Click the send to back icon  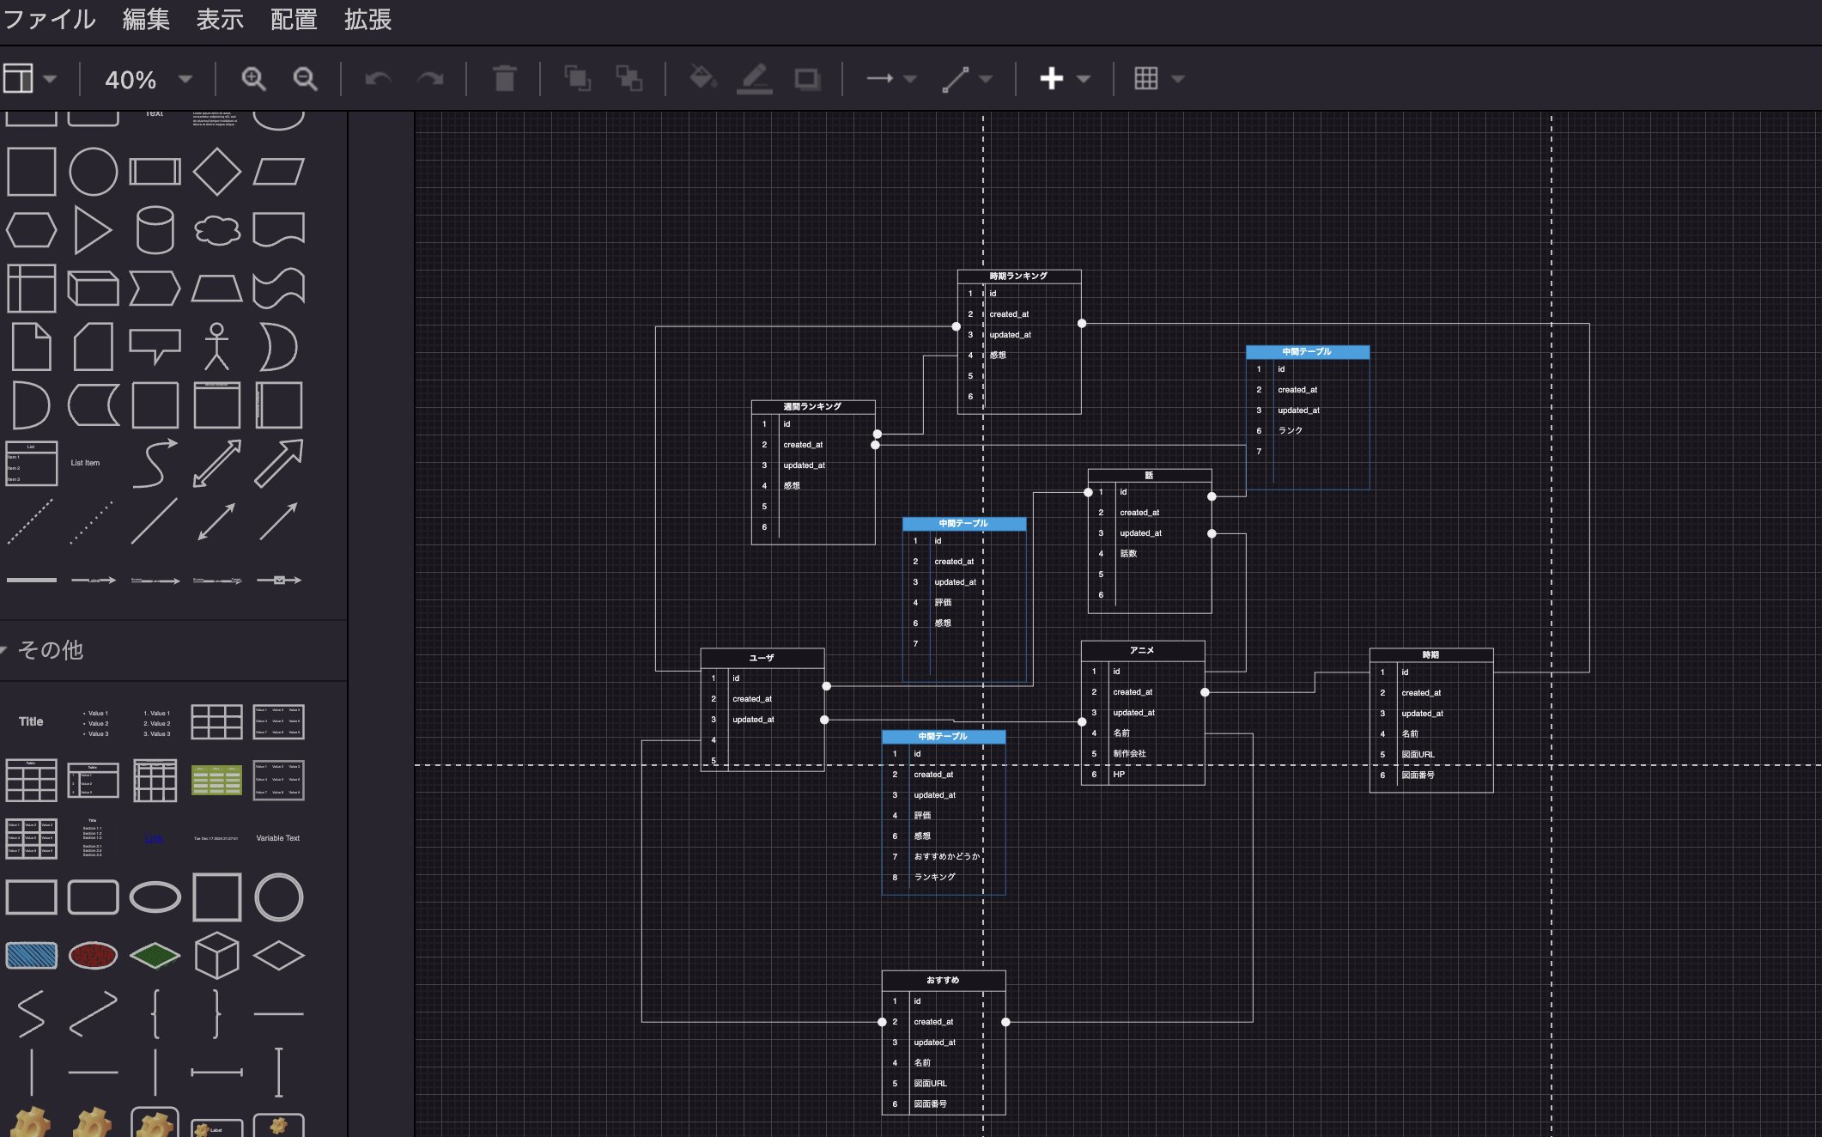coord(629,79)
